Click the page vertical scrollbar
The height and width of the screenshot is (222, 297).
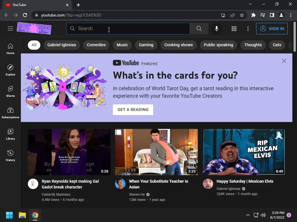pyautogui.click(x=295, y=37)
